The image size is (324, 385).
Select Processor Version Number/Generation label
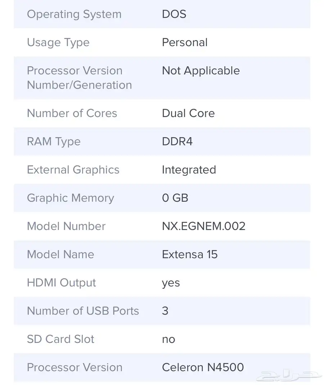(80, 78)
